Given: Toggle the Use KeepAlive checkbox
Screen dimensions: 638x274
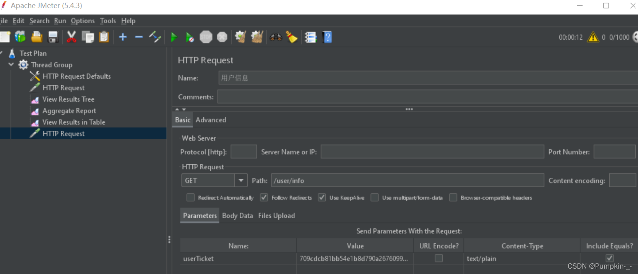Looking at the screenshot, I should [322, 198].
